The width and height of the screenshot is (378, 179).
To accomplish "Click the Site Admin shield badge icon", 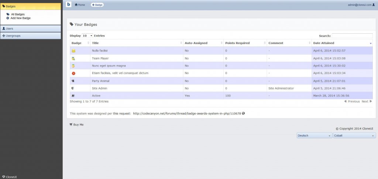I will point(73,88).
